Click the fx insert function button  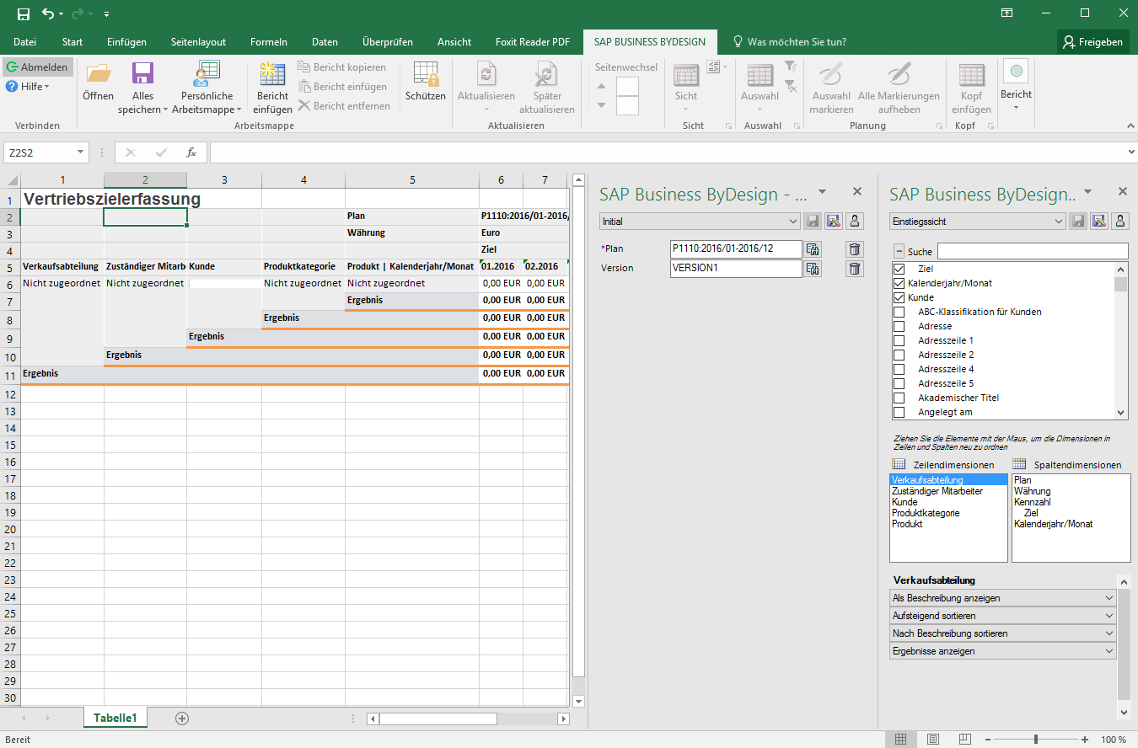[x=191, y=152]
